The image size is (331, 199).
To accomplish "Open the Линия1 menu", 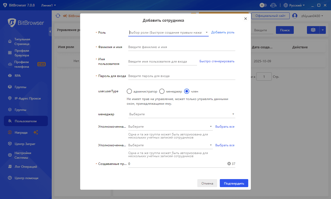I will (x=48, y=5).
